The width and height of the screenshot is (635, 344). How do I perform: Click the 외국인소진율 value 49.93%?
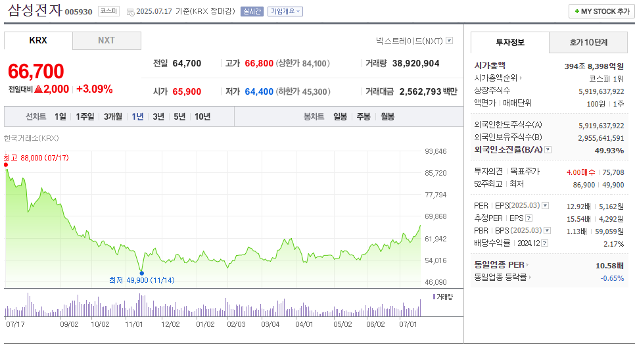609,151
